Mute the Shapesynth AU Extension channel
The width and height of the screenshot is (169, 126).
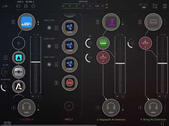(117, 96)
